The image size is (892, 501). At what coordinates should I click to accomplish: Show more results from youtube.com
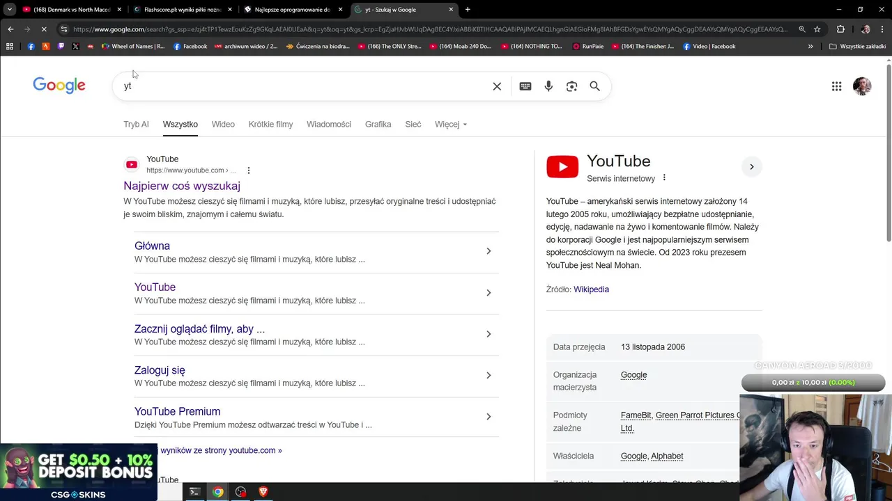221,450
